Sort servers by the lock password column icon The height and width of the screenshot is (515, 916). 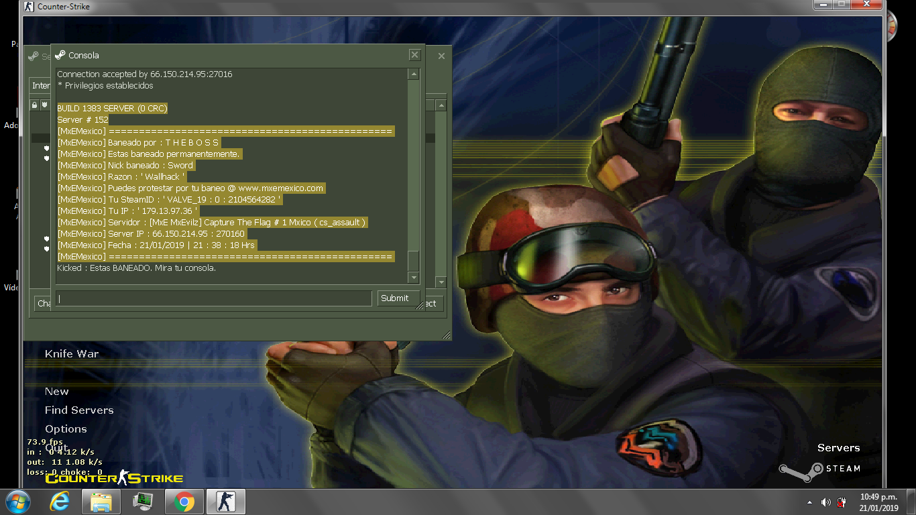pyautogui.click(x=35, y=105)
